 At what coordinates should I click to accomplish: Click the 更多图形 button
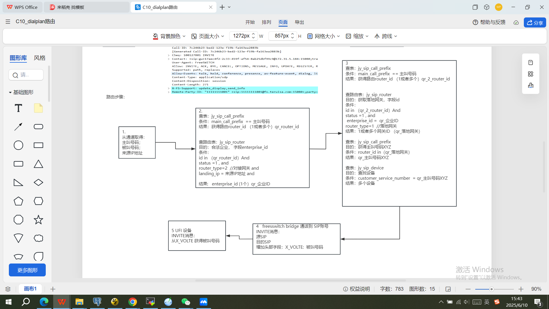(x=27, y=270)
